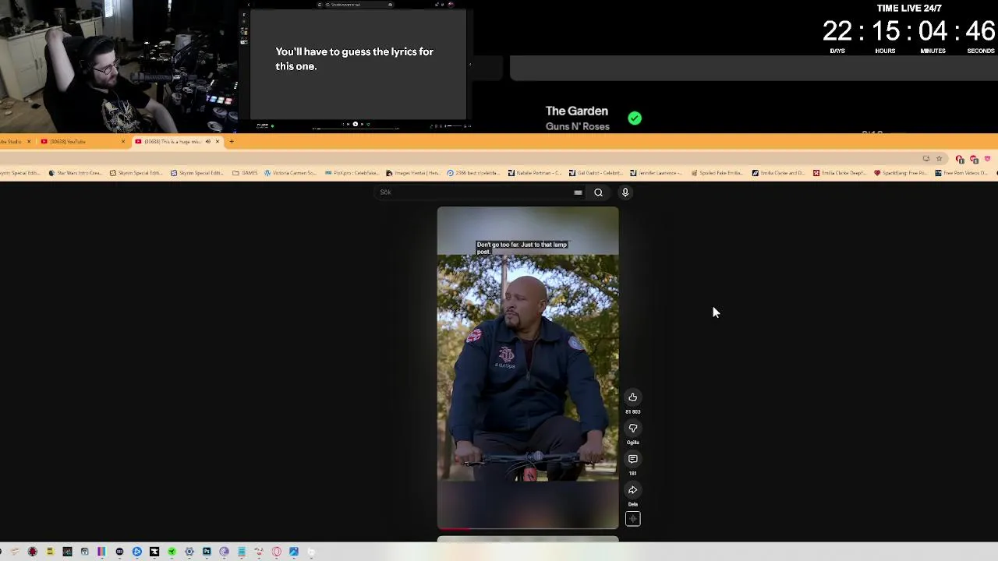This screenshot has height=561, width=998.
Task: Adjust the Spotify volume slider
Action: point(454,125)
